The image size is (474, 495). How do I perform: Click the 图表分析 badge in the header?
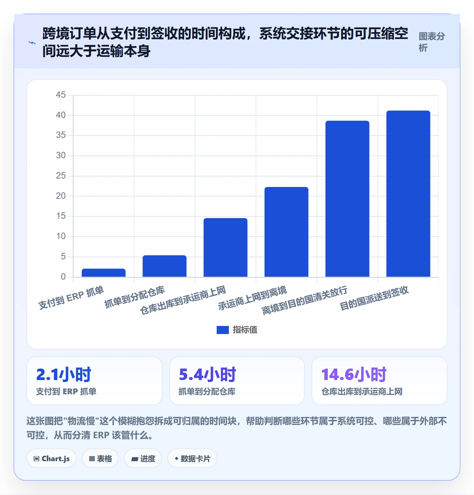[432, 42]
